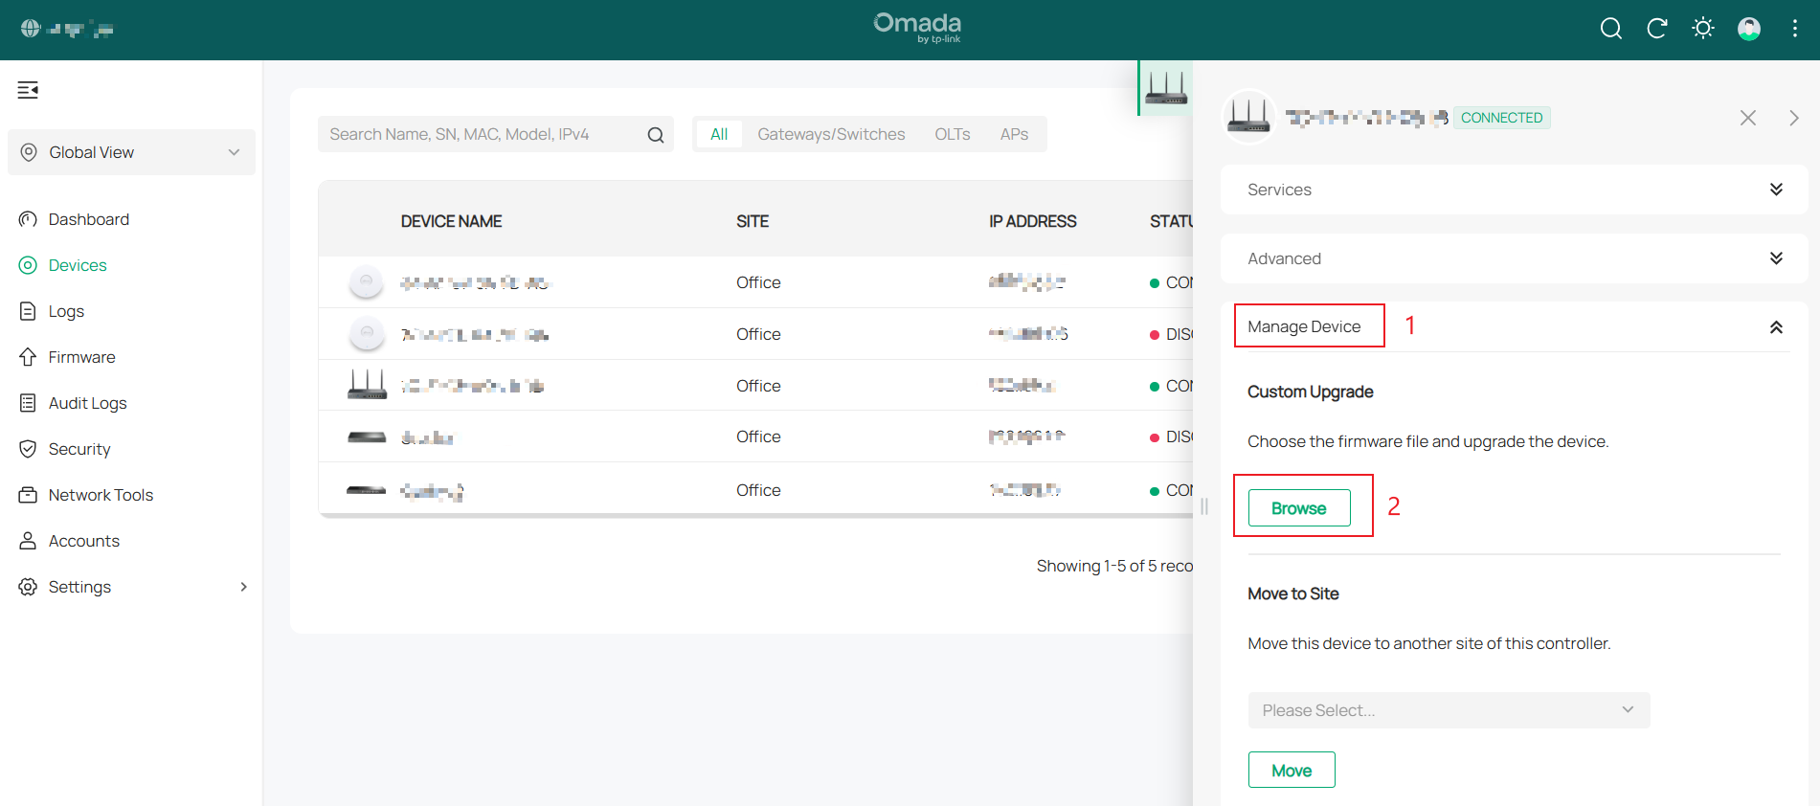Click Office site in the router row
The height and width of the screenshot is (806, 1820).
click(x=758, y=386)
